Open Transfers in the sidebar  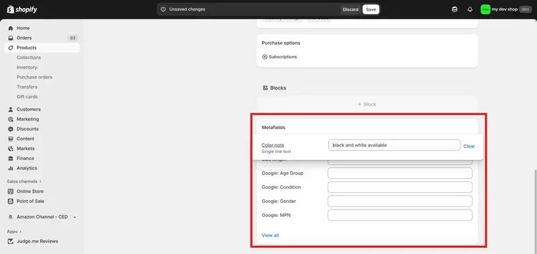(27, 87)
